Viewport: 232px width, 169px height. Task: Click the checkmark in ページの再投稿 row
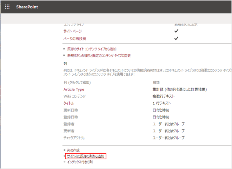click(x=176, y=39)
